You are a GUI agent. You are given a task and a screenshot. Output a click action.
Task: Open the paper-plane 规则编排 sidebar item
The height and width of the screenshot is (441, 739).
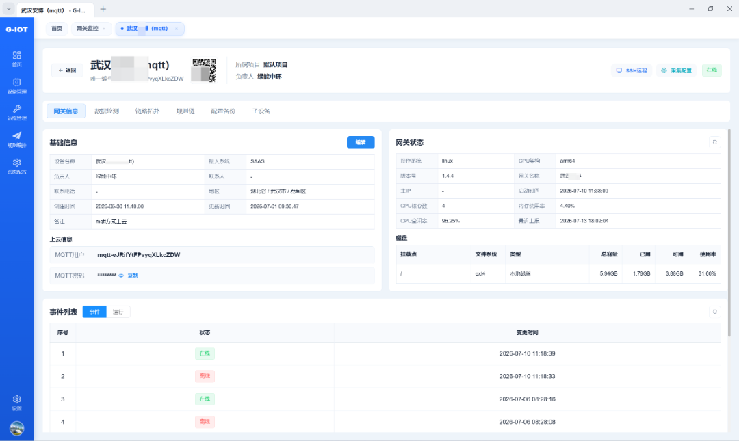(16, 139)
